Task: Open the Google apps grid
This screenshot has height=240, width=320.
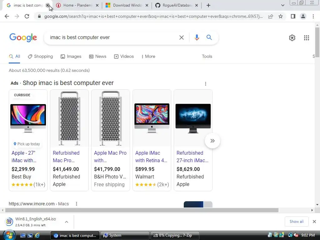Action: click(307, 38)
